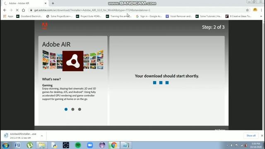Open the black pinwheel app taskbar icon
Viewport: 265px width, 149px height.
tap(66, 145)
